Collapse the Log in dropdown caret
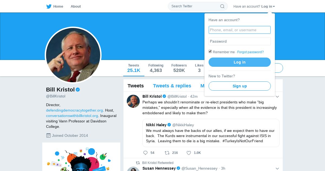This screenshot has width=325, height=171. (x=274, y=7)
